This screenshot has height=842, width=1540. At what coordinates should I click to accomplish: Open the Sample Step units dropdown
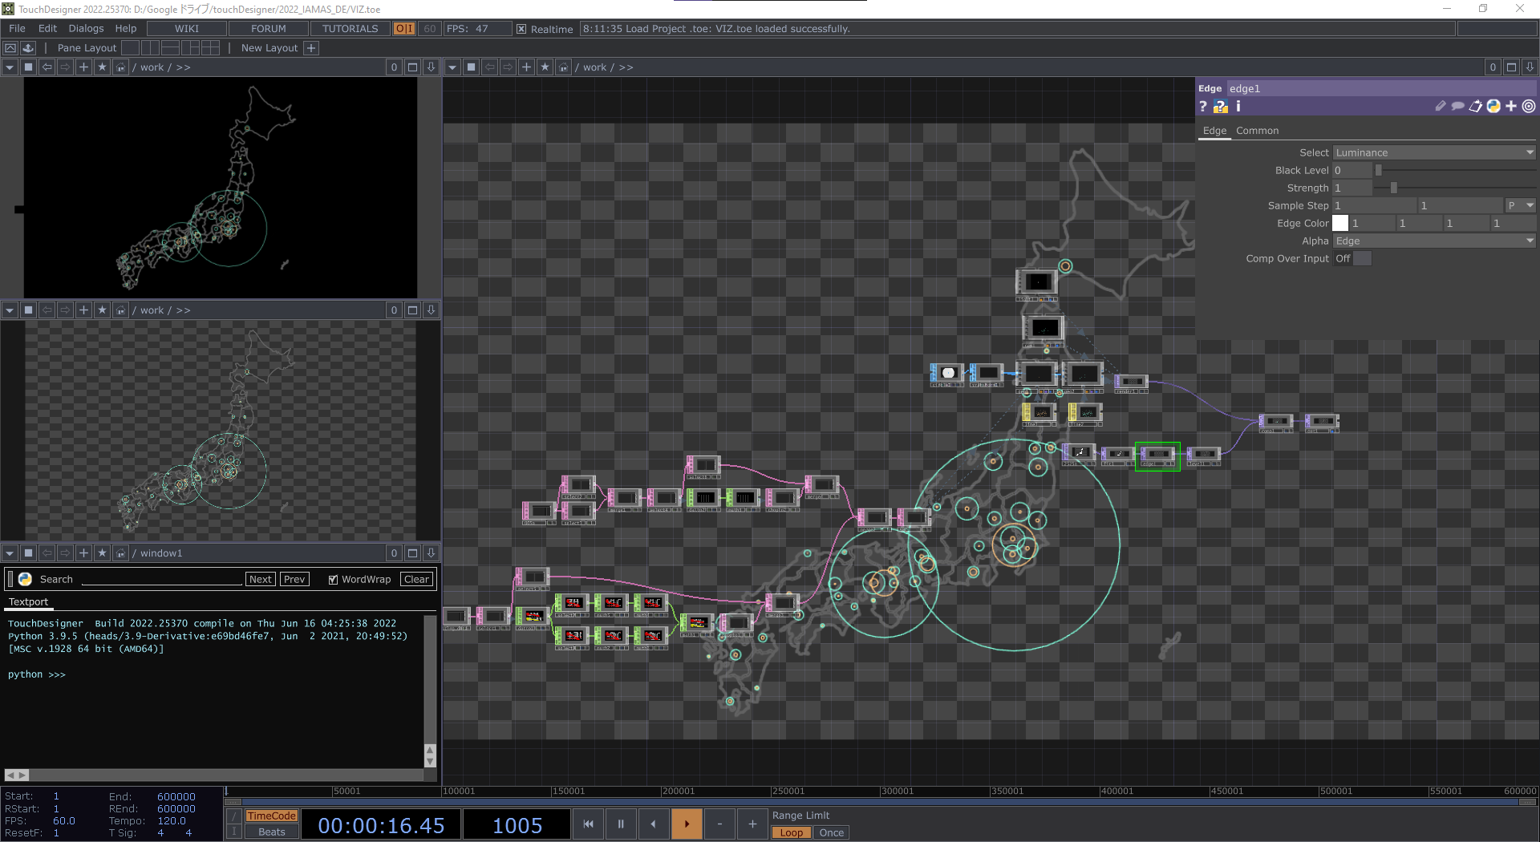pyautogui.click(x=1519, y=205)
